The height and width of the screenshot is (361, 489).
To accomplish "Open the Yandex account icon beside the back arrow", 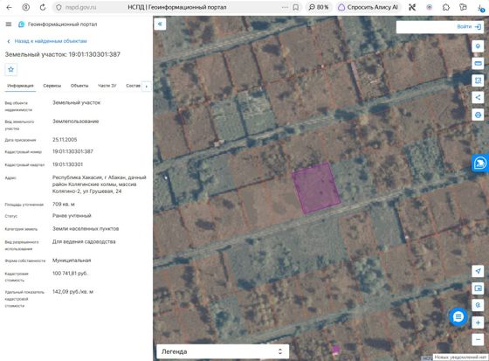I will click(26, 7).
